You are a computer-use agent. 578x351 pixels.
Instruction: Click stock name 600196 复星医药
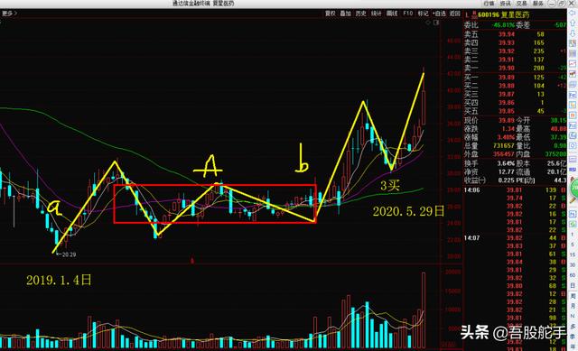tap(504, 14)
